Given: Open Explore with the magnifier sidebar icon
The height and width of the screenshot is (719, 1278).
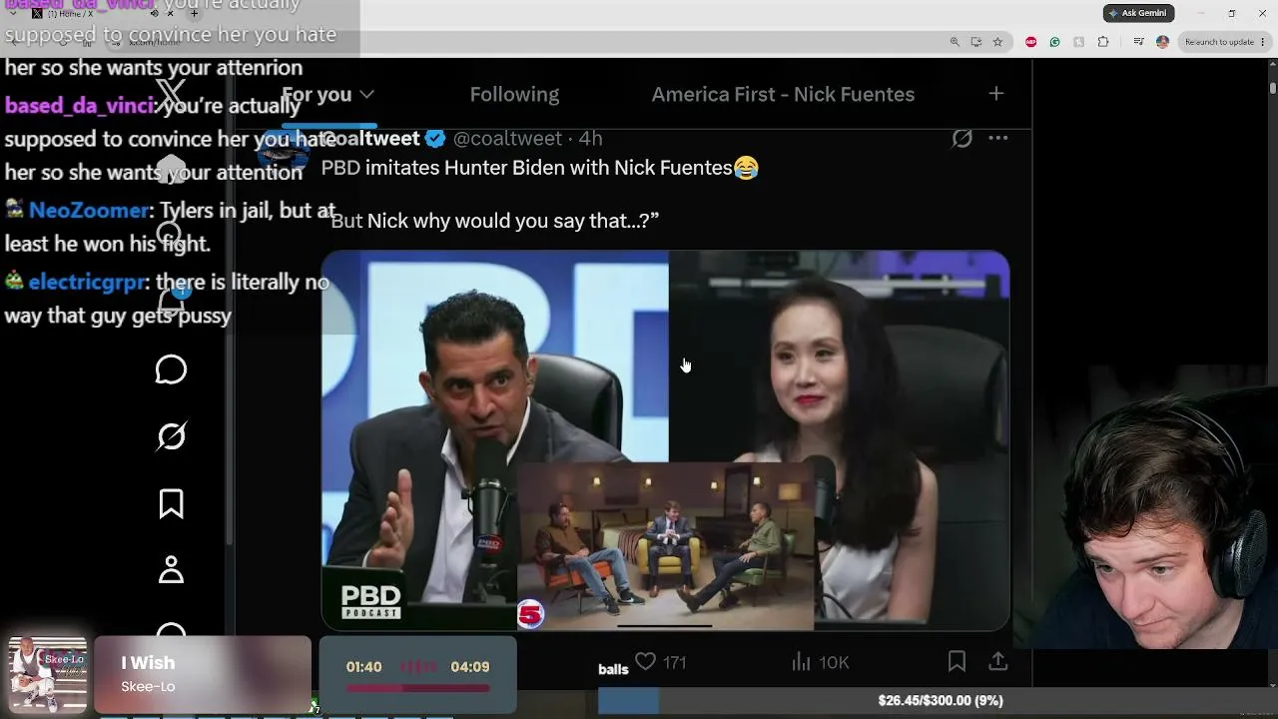Looking at the screenshot, I should point(171,236).
